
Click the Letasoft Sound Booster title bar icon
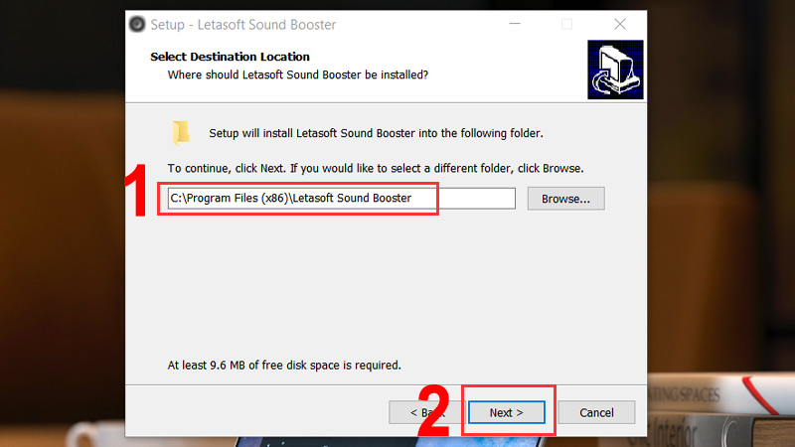pyautogui.click(x=137, y=24)
